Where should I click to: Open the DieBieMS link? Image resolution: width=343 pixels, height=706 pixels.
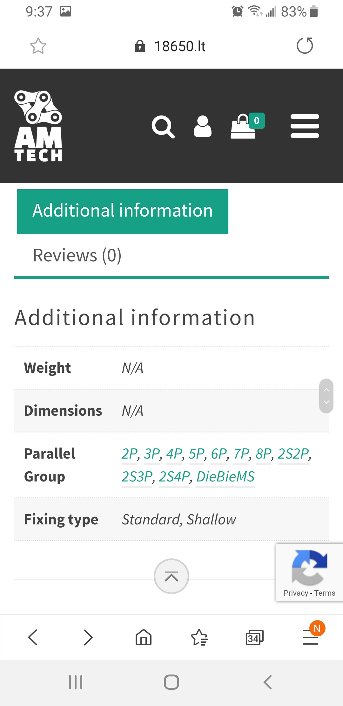(x=225, y=477)
